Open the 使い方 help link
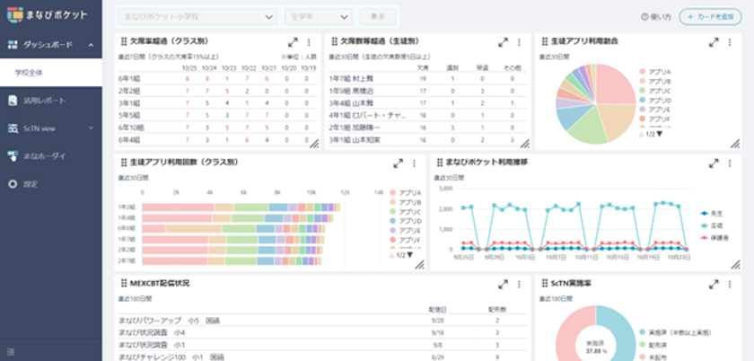The height and width of the screenshot is (361, 754). pos(656,17)
